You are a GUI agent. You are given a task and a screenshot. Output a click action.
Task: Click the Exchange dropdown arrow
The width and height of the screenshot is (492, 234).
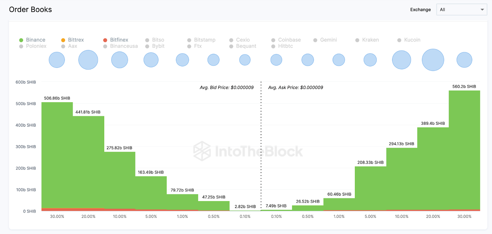coord(482,10)
